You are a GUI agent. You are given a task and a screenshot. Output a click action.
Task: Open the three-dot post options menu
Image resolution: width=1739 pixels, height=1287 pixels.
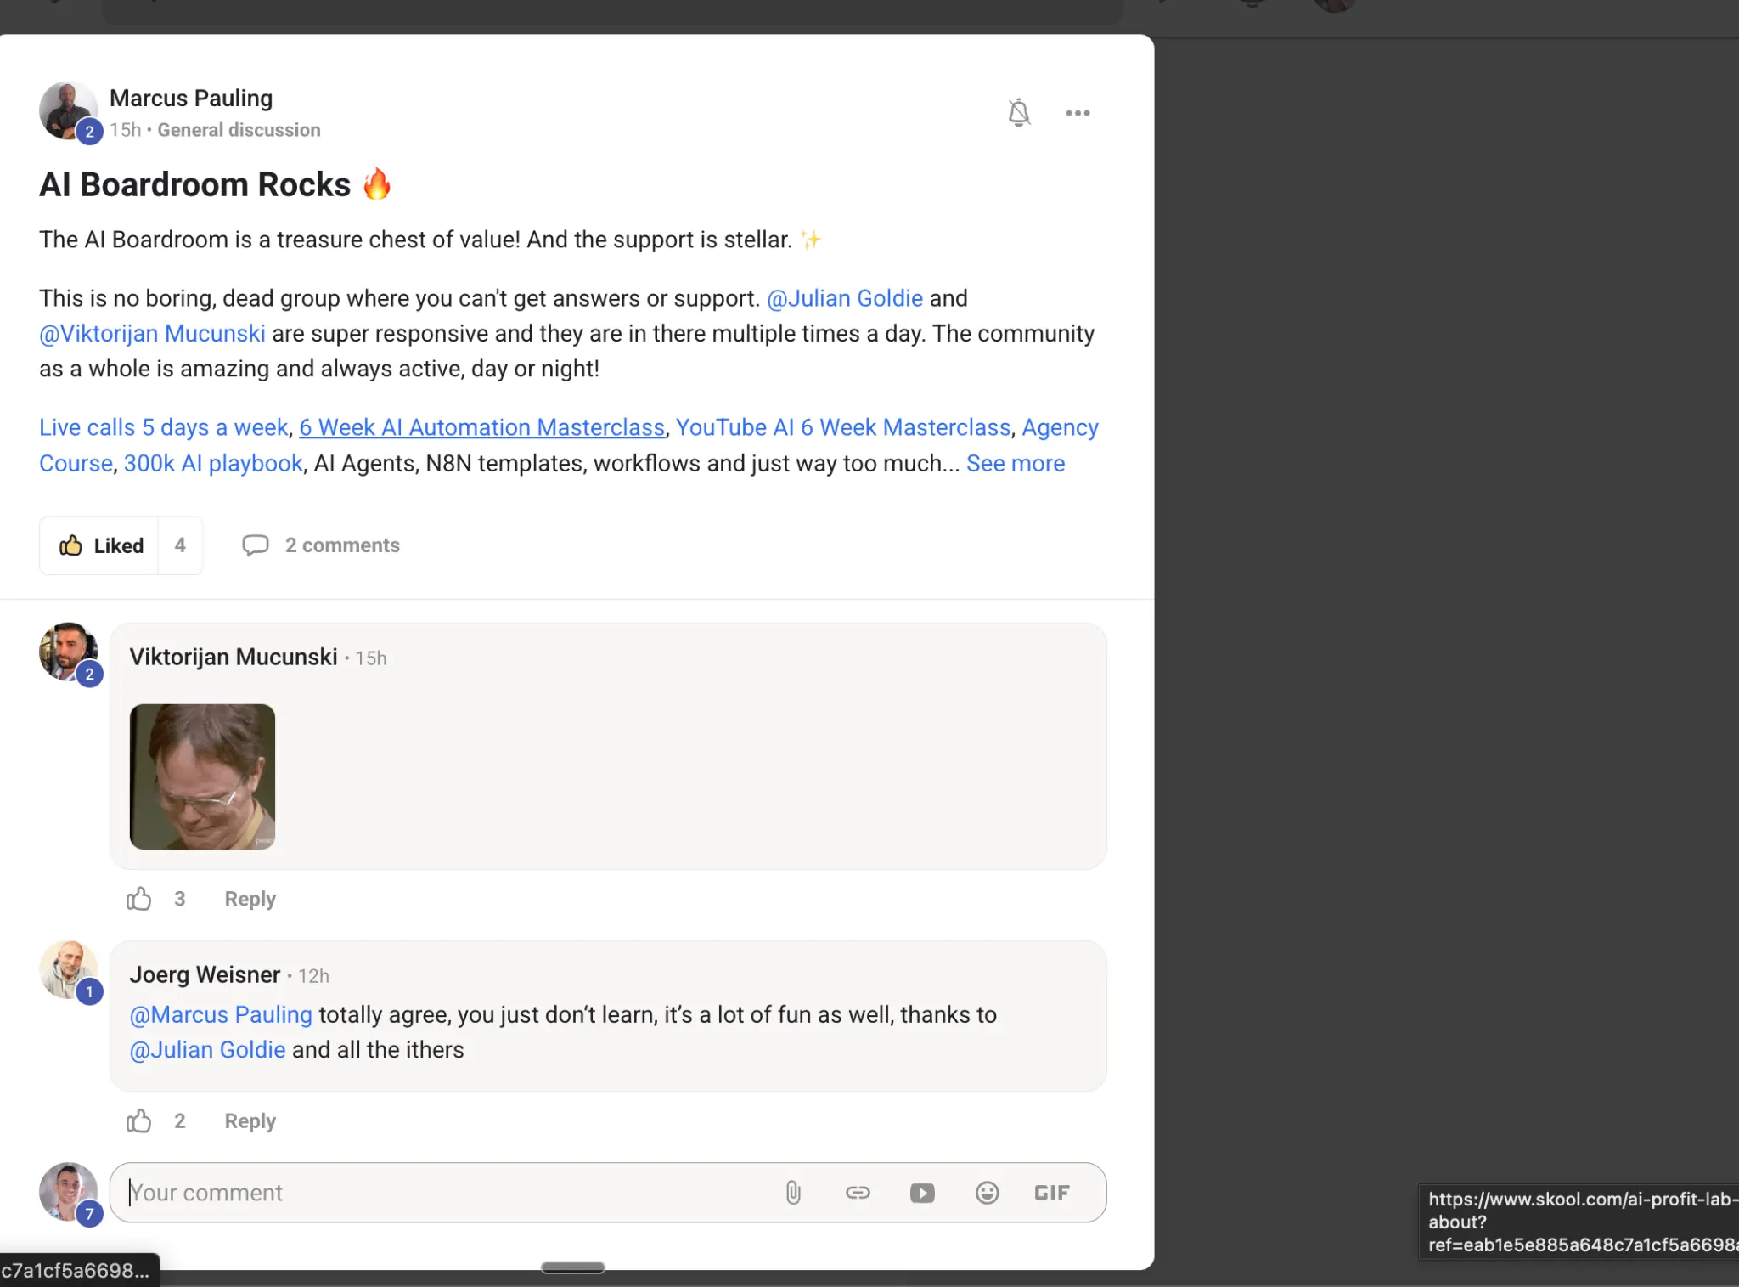[1078, 113]
